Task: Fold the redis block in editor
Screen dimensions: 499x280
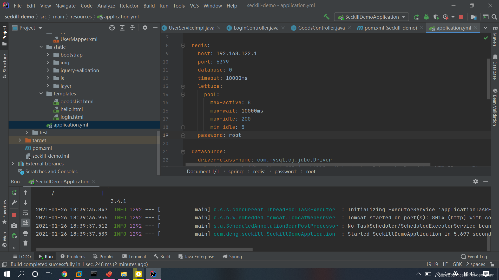Action: 183,45
